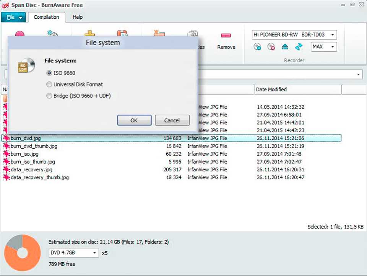Open the Help tab
This screenshot has width=367, height=276.
78,17
